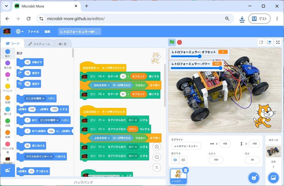284x186 pixels.
Task: Select the 調べる block category
Action: click(8, 111)
